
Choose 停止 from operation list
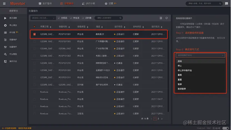(200, 66)
